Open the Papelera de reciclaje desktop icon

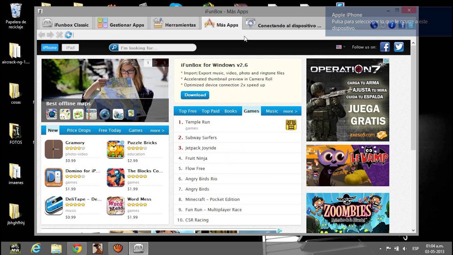coord(16,16)
